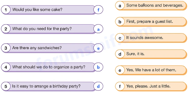Click the blue 'a' answer circle
Viewport: 188px width, 92px height.
(x=98, y=29)
